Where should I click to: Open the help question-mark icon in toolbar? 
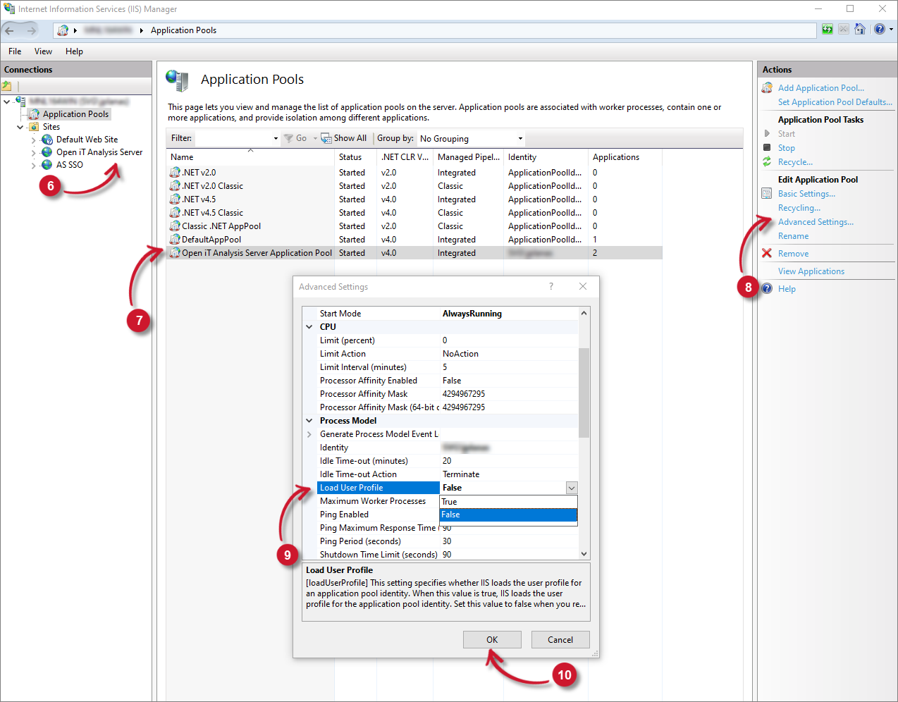pos(879,29)
